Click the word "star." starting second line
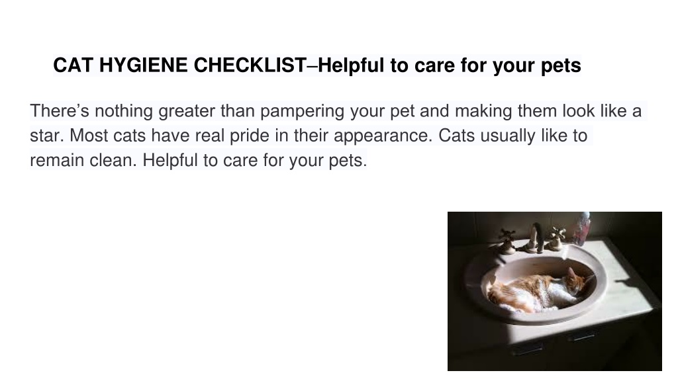The width and height of the screenshot is (678, 381). tap(47, 136)
